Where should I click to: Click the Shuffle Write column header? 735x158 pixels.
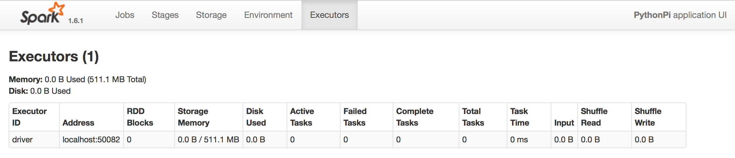point(648,117)
